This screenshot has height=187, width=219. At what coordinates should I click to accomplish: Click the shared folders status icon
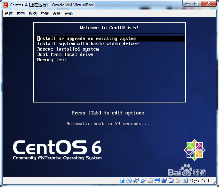(x=150, y=181)
